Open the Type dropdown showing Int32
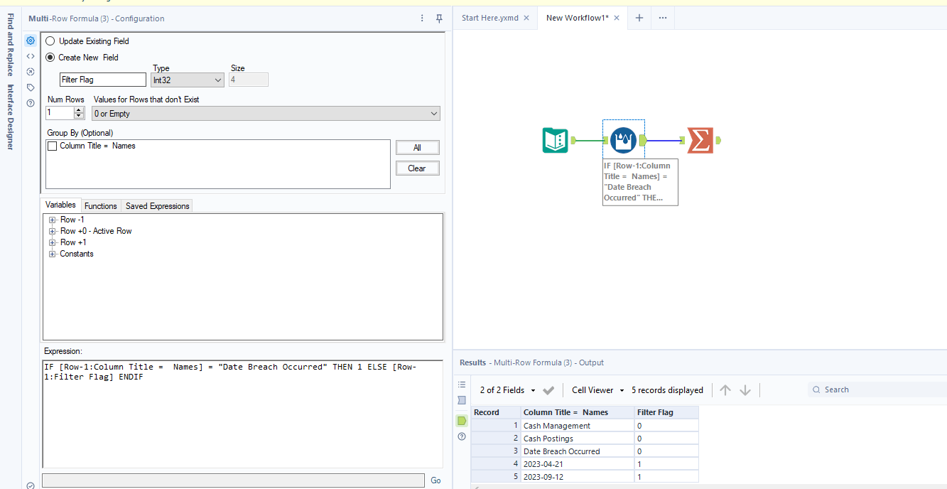This screenshot has height=489, width=947. click(x=219, y=80)
